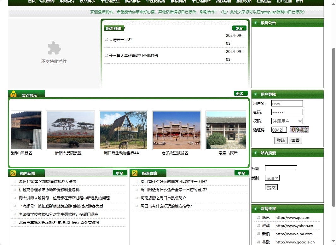This screenshot has height=245, width=336.
Task: Click the green arrow icon beside 用户登陆 title
Action: pyautogui.click(x=256, y=94)
